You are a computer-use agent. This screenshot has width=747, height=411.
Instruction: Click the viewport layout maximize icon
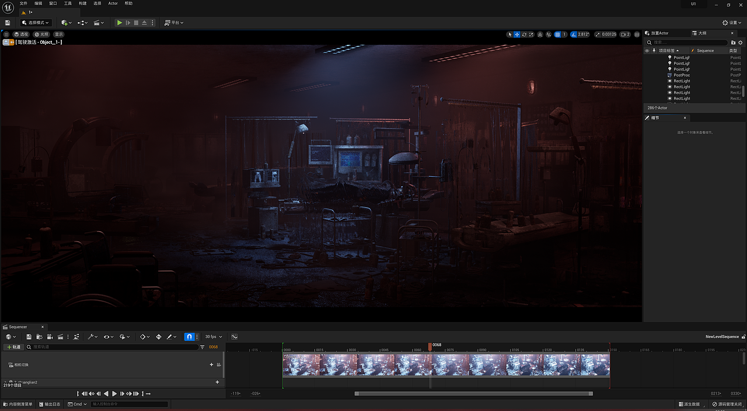click(x=637, y=34)
